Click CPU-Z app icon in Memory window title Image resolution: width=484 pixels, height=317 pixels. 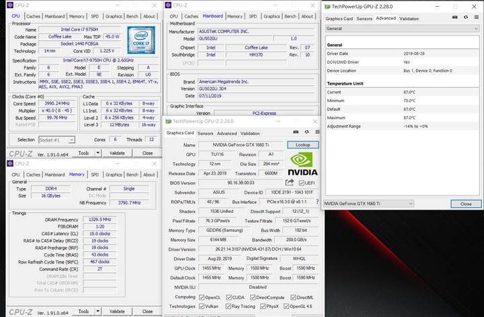pos(10,163)
